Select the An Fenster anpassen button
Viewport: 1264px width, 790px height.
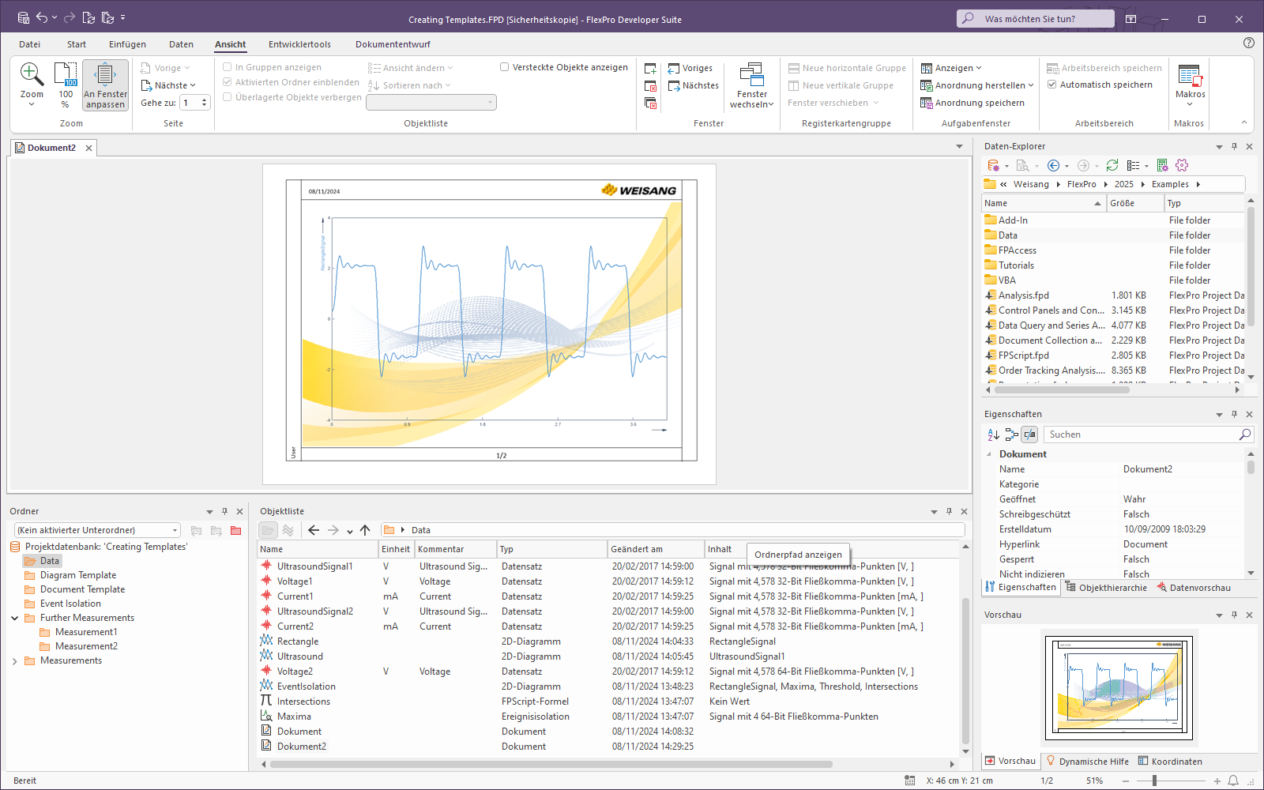point(105,85)
